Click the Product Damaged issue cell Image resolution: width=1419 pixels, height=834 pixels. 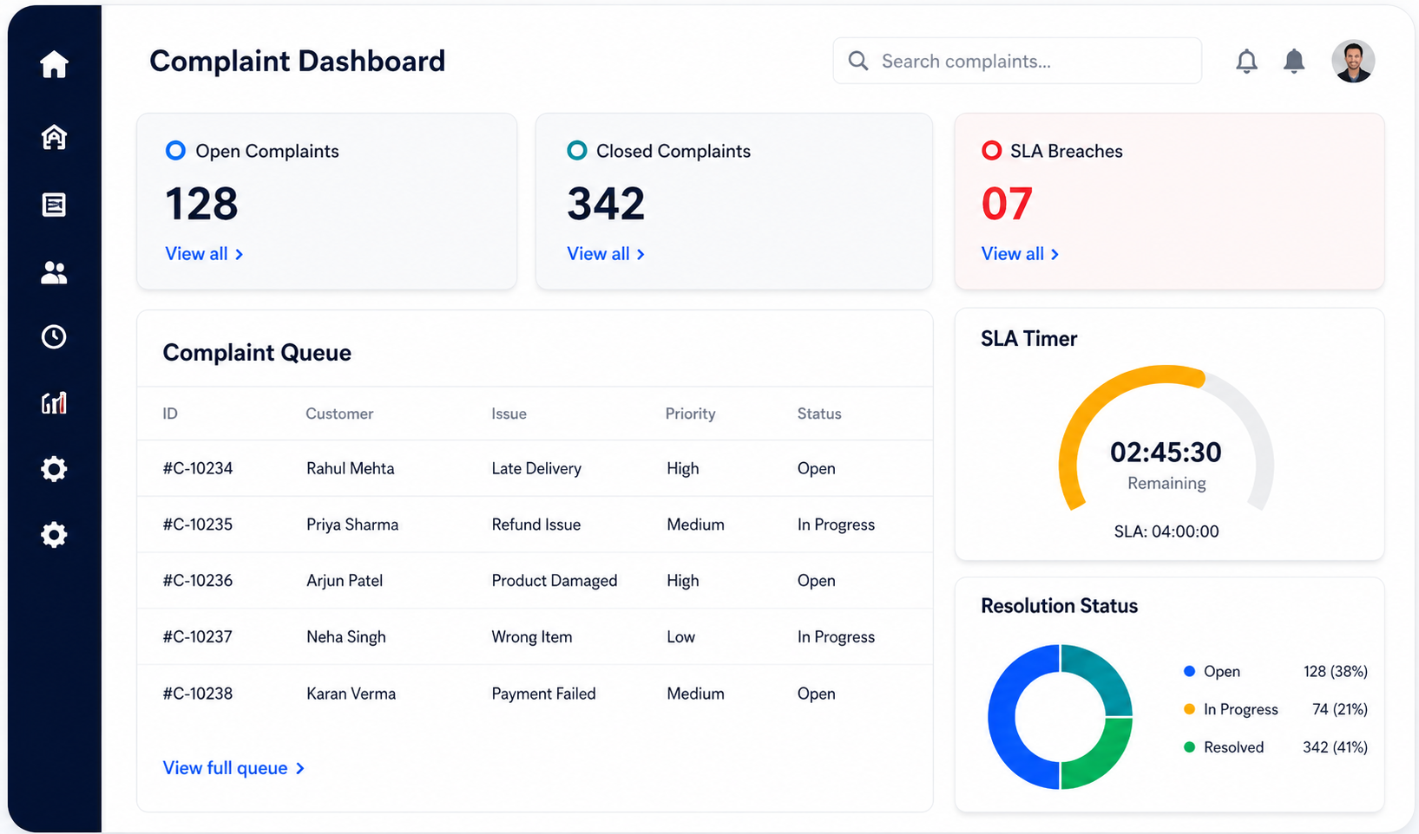pos(555,581)
